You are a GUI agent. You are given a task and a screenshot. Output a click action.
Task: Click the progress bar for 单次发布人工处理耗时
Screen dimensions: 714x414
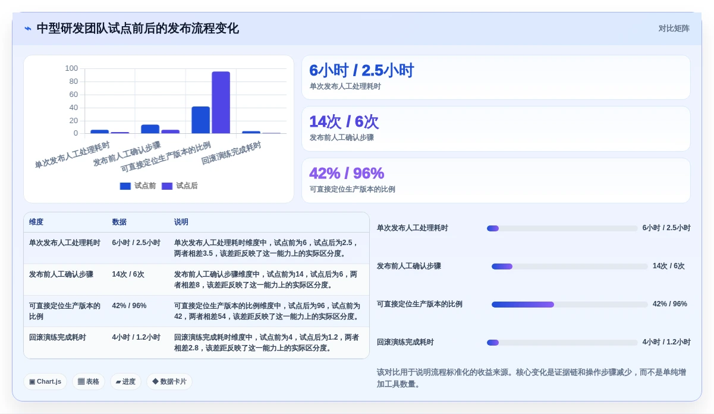point(562,228)
